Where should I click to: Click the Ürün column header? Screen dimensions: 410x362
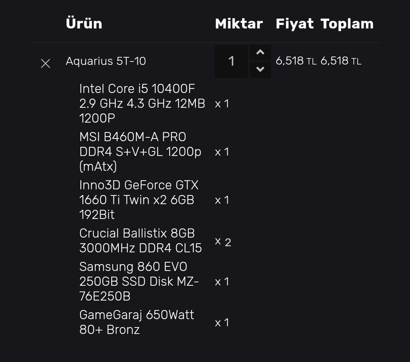point(84,24)
